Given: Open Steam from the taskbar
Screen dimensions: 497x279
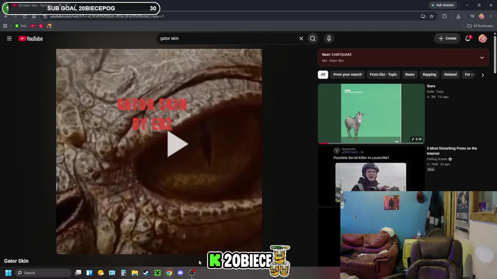Looking at the screenshot, I should (146, 273).
